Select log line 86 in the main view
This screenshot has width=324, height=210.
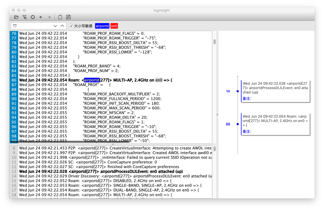coord(110,80)
